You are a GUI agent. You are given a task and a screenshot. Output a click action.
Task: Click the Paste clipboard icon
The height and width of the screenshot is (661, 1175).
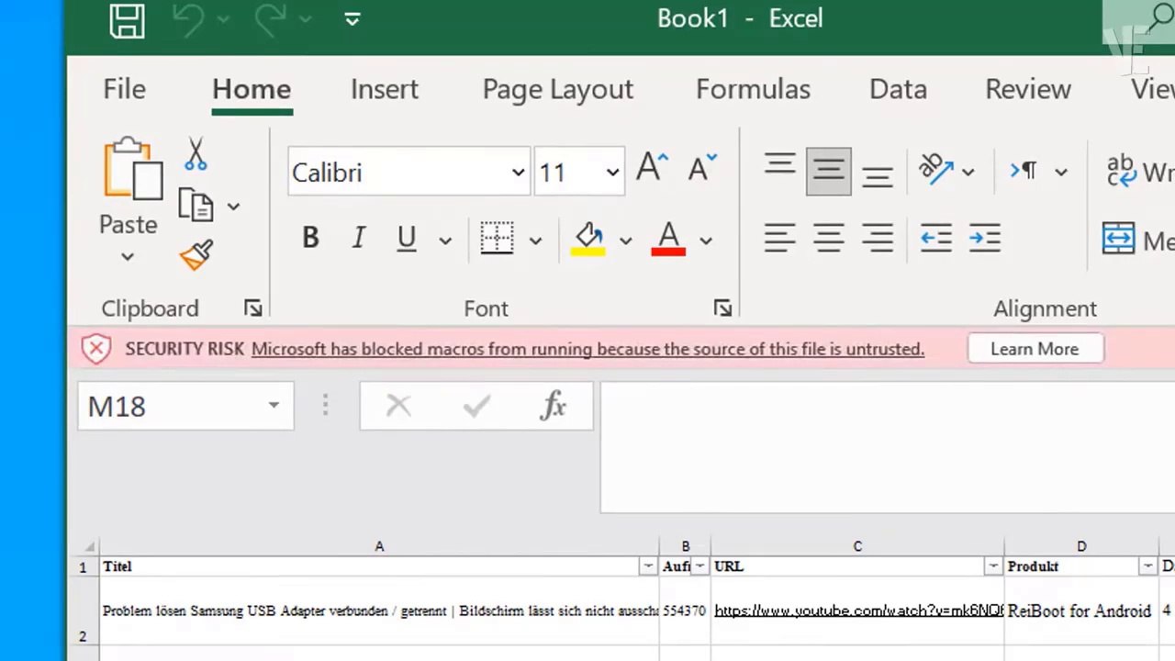click(132, 171)
